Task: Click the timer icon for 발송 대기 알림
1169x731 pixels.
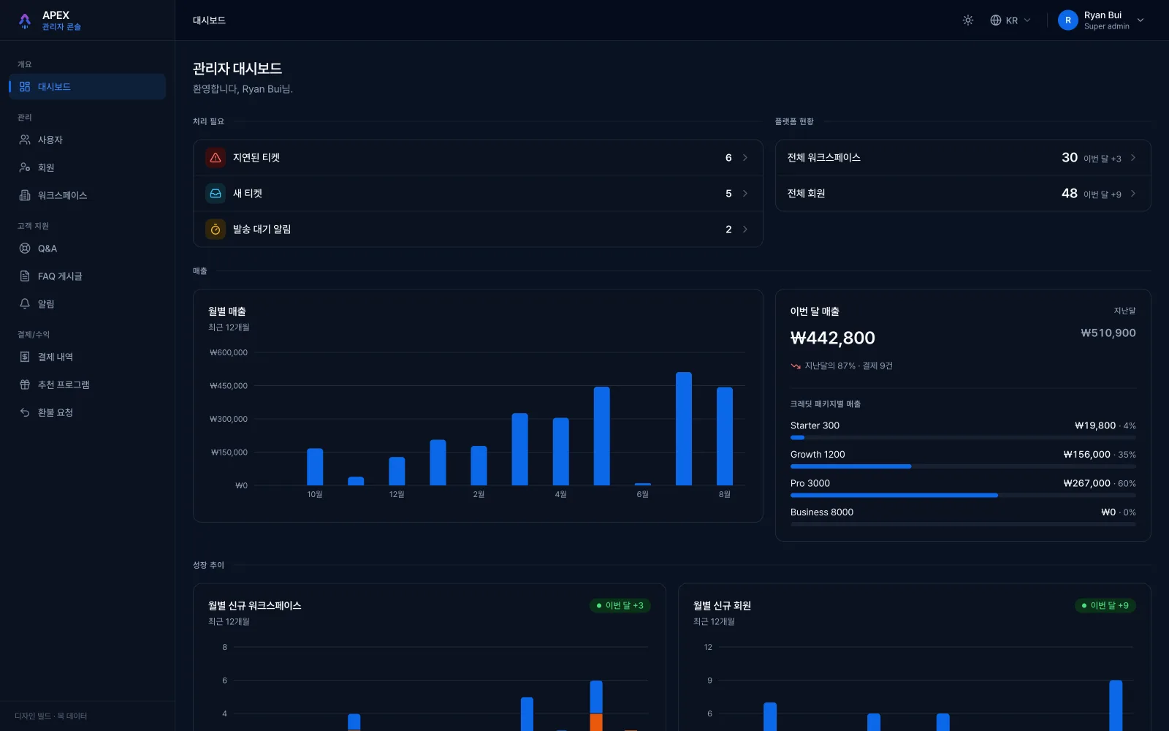Action: pos(216,230)
